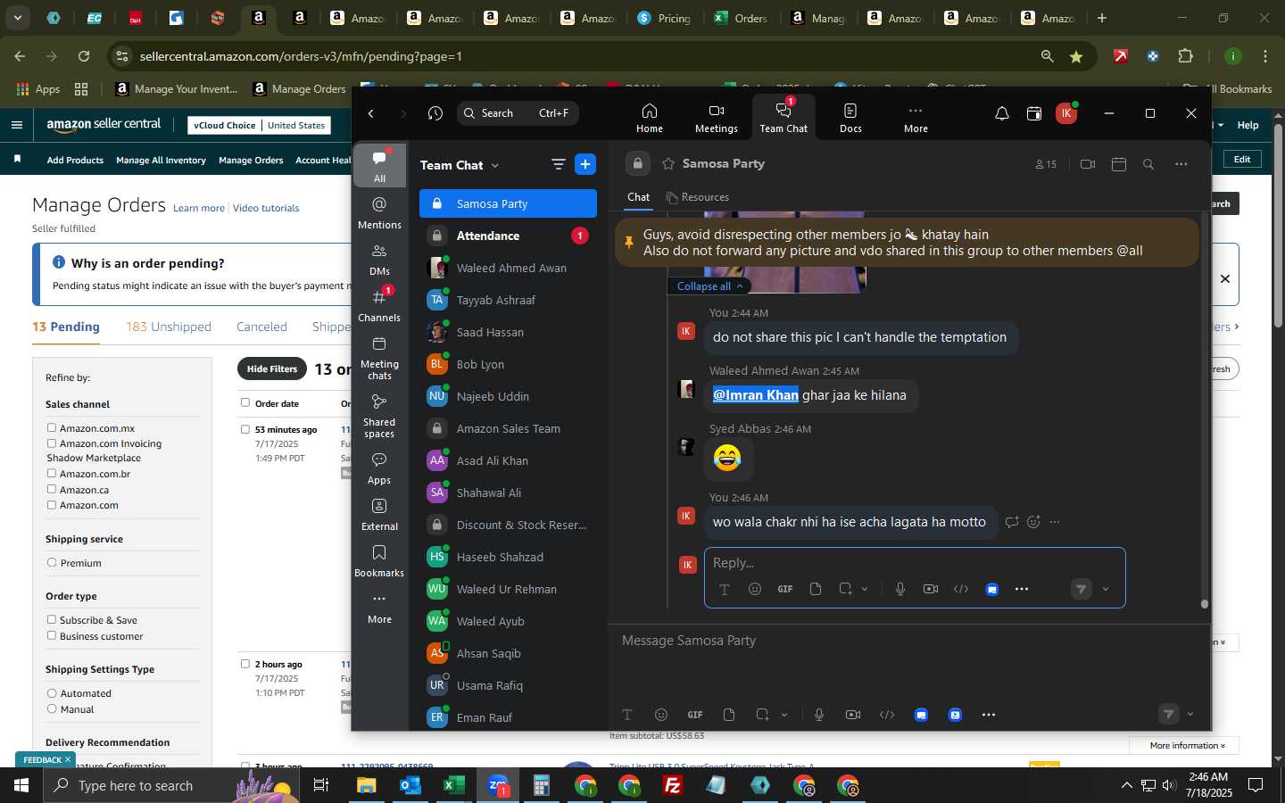Click Hide Filters button
Image resolution: width=1285 pixels, height=803 pixels.
272,368
